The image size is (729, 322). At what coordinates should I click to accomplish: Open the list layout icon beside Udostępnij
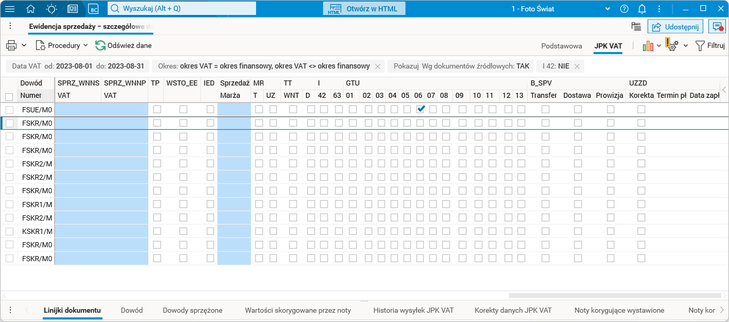(x=636, y=27)
